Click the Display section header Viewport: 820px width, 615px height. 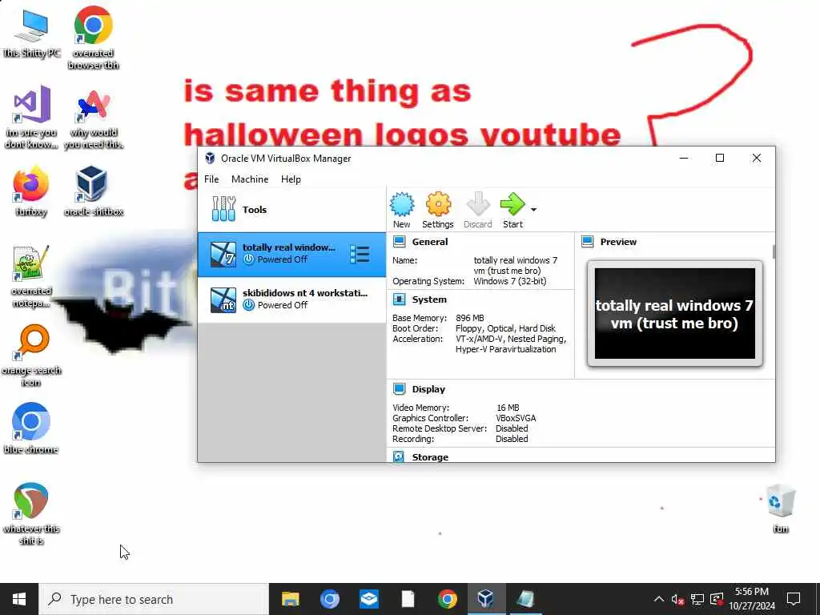tap(428, 389)
